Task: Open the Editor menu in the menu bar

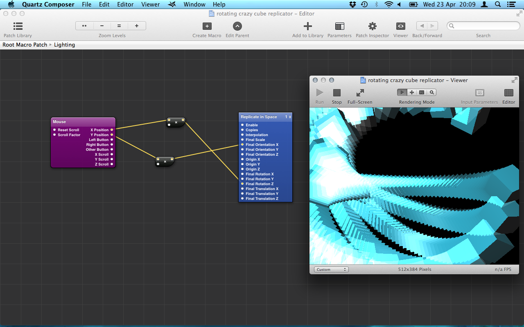Action: 125,4
